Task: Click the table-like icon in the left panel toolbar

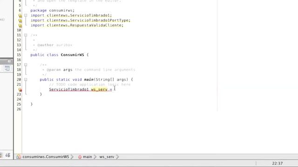Action: (x=7, y=68)
